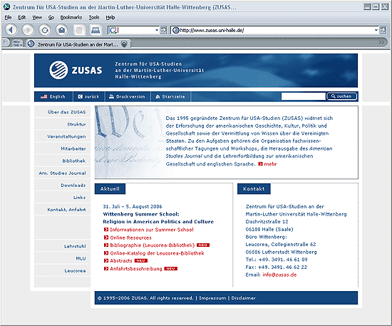The image size is (392, 326).
Task: Click the search Go arrow button
Action: pyautogui.click(x=163, y=30)
